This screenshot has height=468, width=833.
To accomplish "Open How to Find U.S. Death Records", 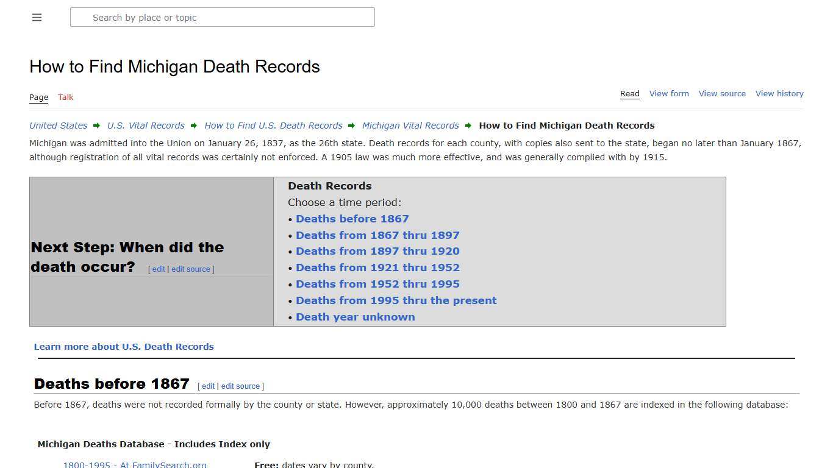I will point(273,126).
